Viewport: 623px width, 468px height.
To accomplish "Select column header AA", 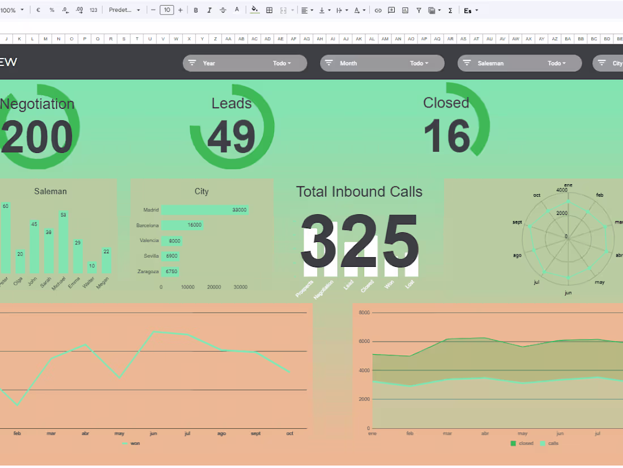I will (228, 39).
